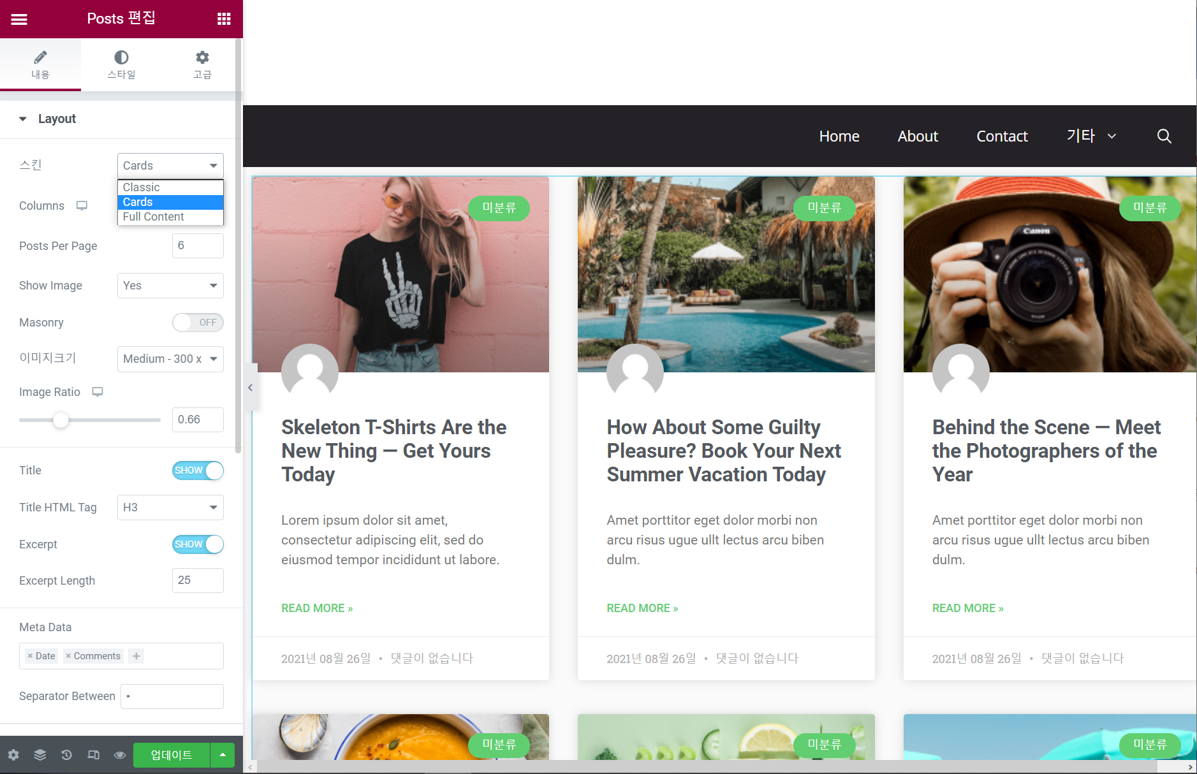Open the widgets grid panel icon

point(224,19)
